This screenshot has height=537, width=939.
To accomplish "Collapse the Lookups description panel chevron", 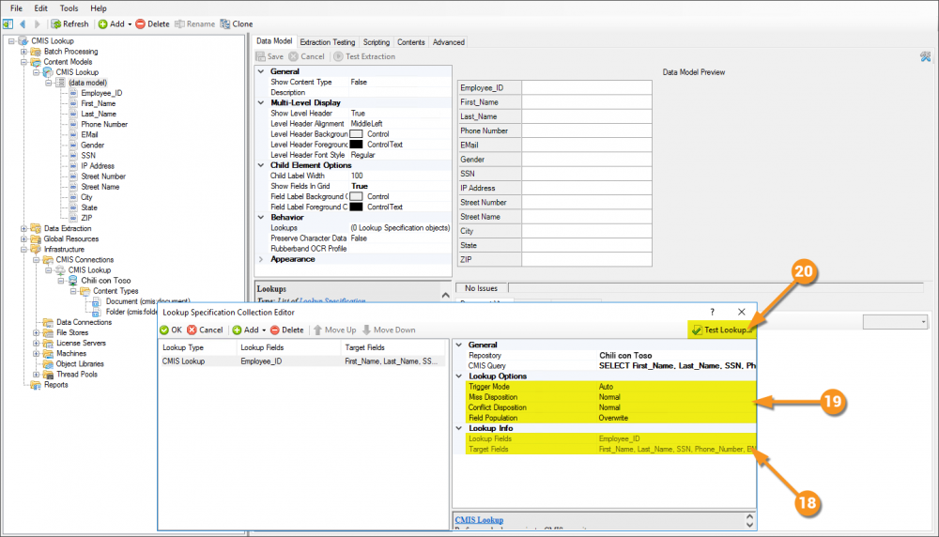I will (445, 295).
